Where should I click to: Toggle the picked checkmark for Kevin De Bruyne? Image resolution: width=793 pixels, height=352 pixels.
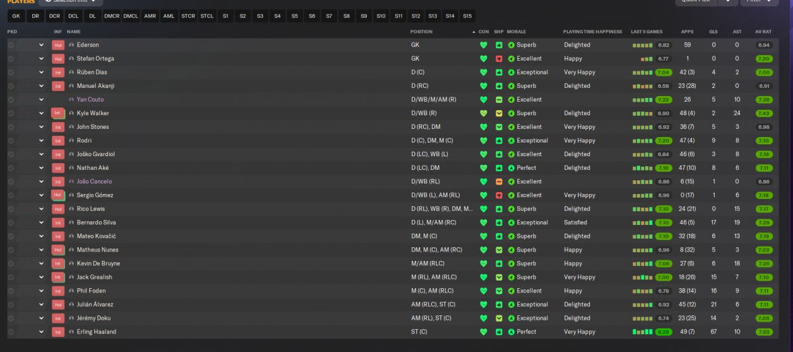[11, 263]
